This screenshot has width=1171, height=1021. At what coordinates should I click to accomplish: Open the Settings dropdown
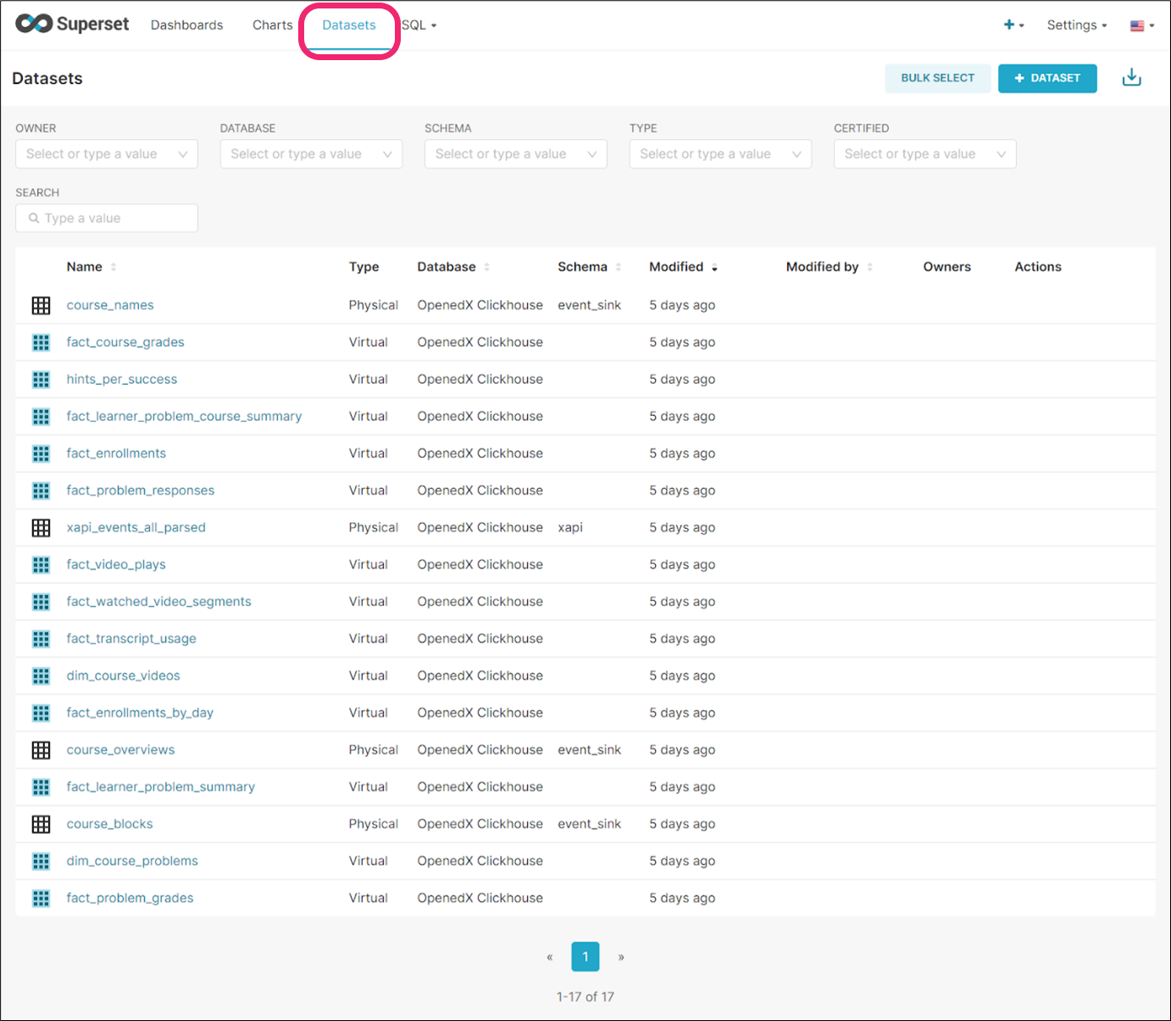coord(1077,25)
